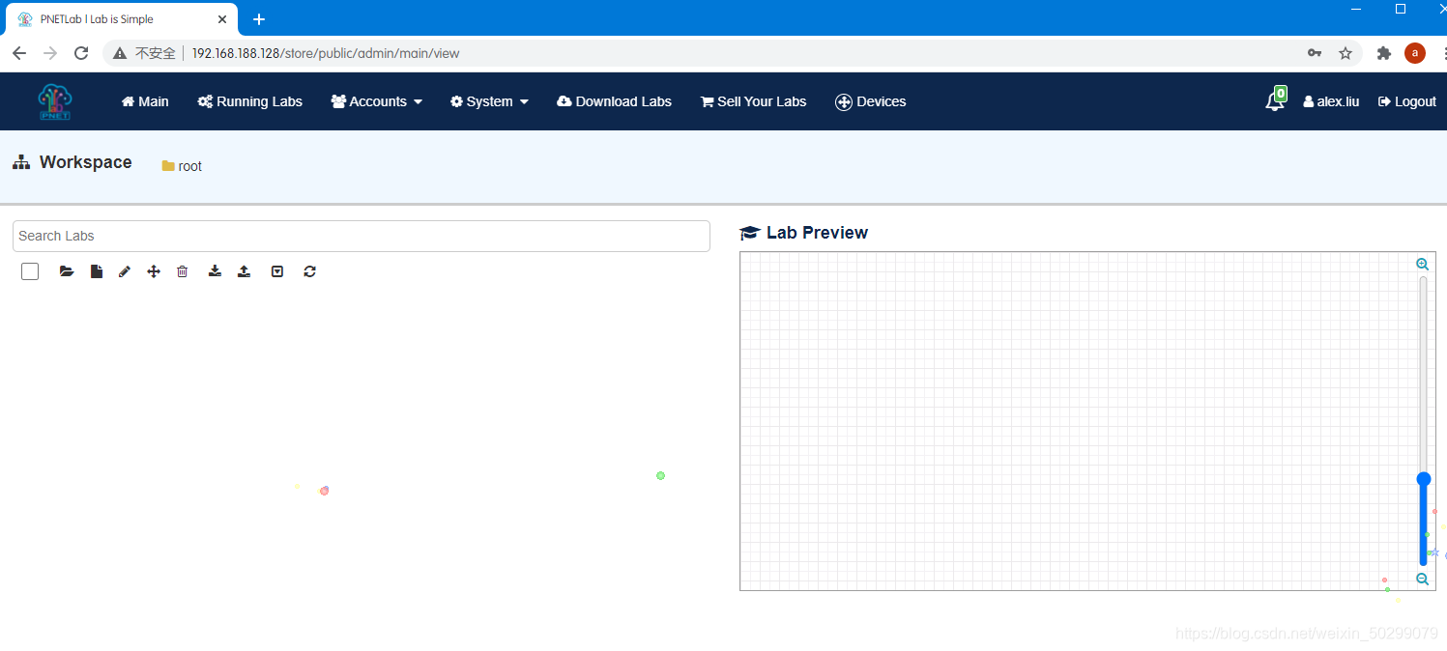Image resolution: width=1447 pixels, height=651 pixels.
Task: Click the boxed caret-down icon
Action: click(x=277, y=271)
